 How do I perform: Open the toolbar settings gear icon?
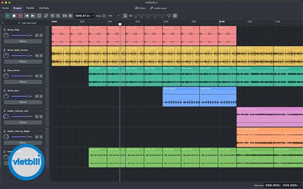(x=175, y=16)
